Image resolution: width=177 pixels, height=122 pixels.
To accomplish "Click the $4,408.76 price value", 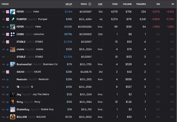I will [x=86, y=72].
